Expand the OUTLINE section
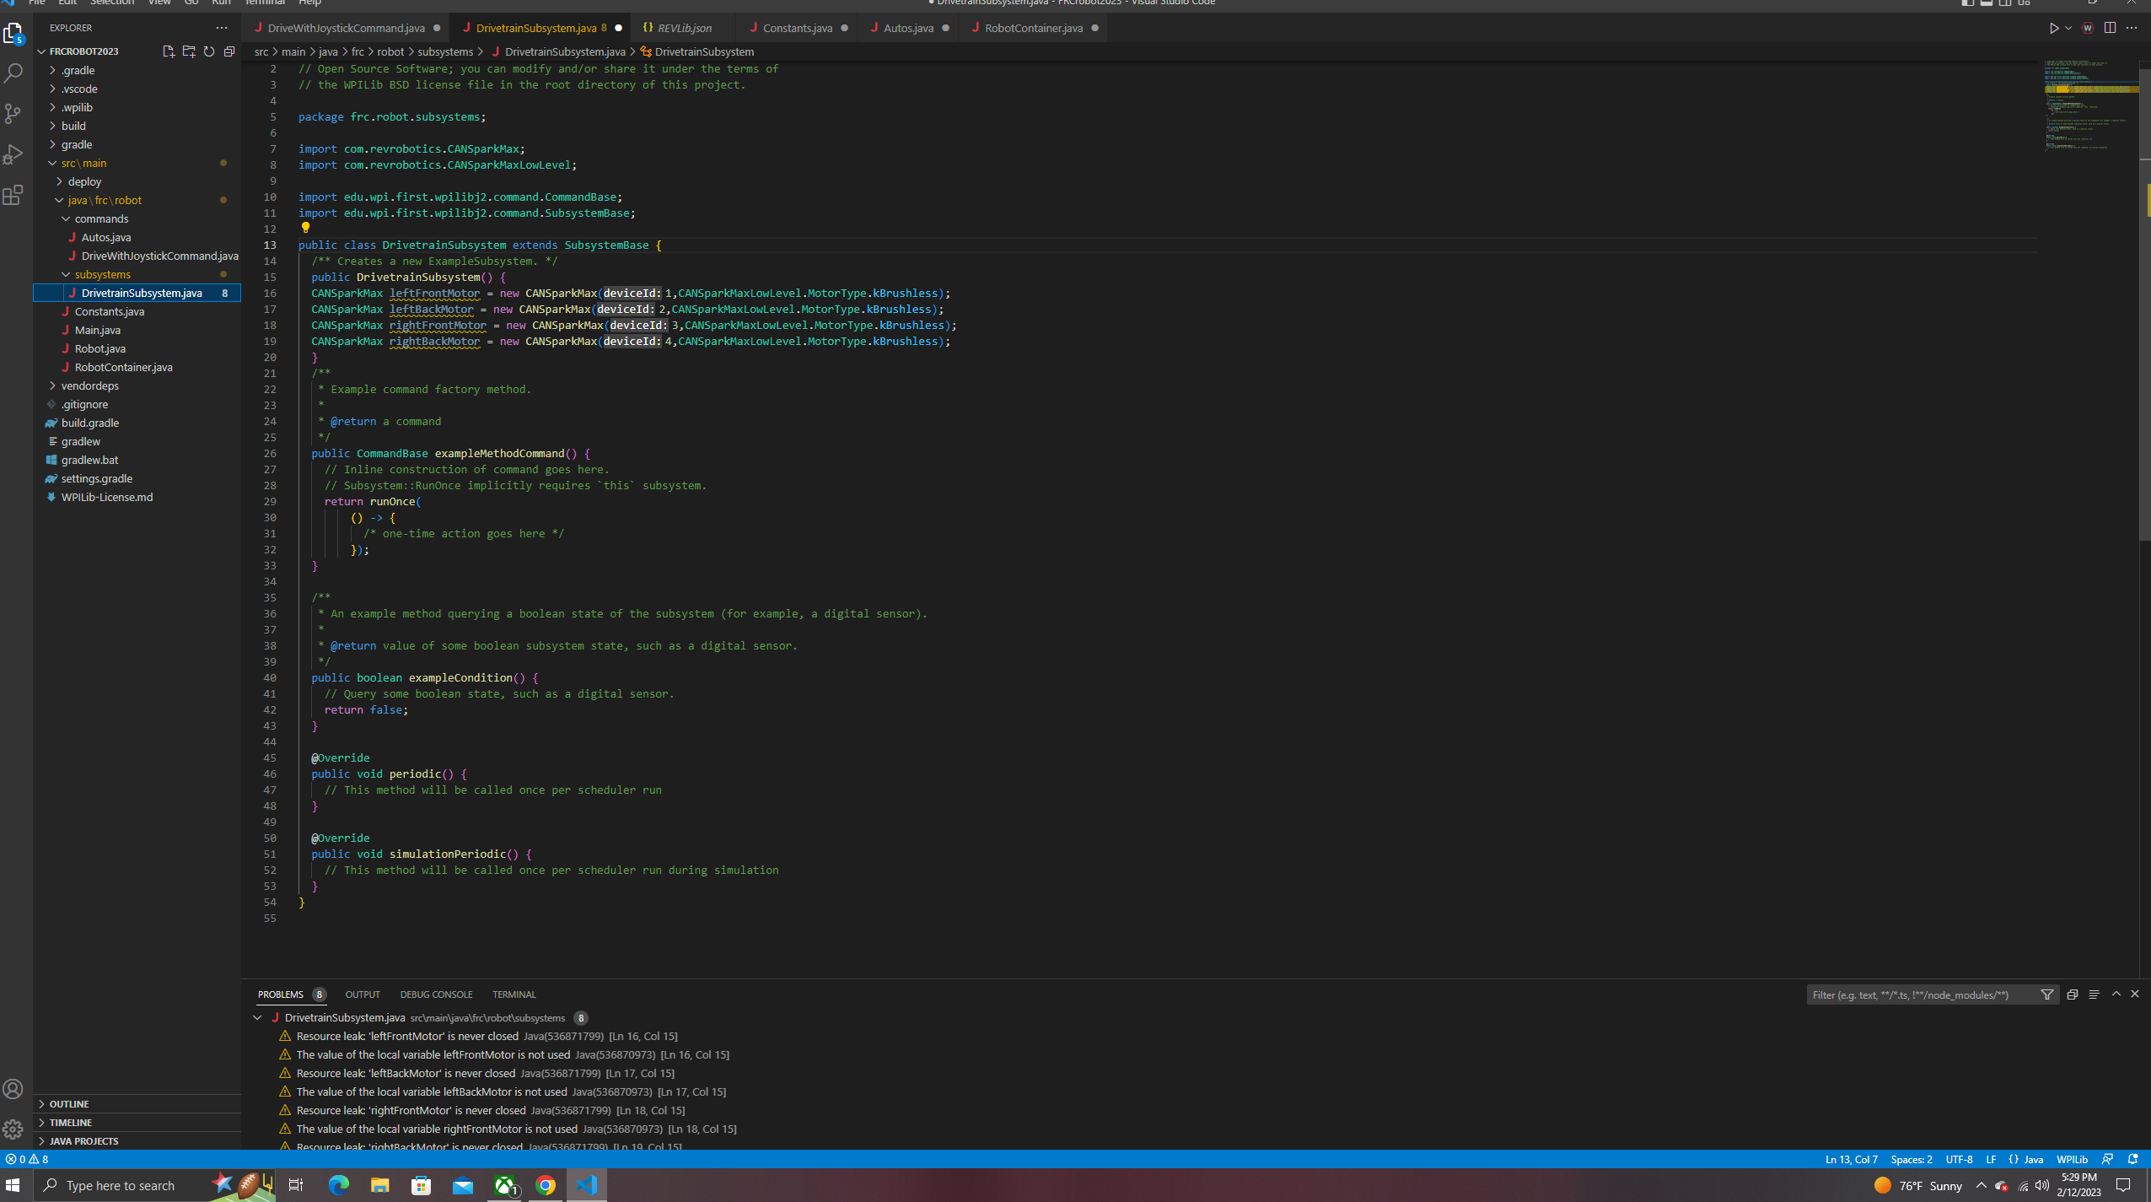 (69, 1103)
